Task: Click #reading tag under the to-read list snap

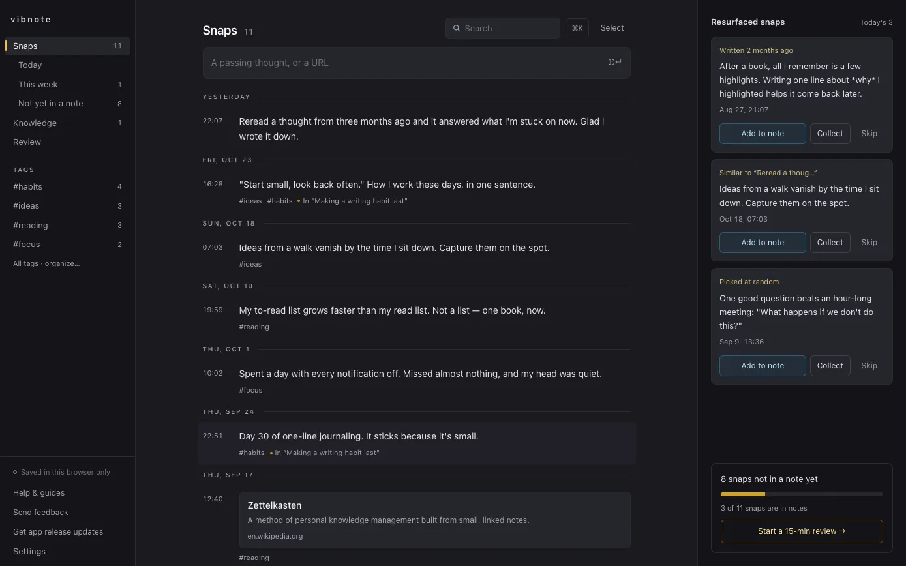Action: click(254, 327)
